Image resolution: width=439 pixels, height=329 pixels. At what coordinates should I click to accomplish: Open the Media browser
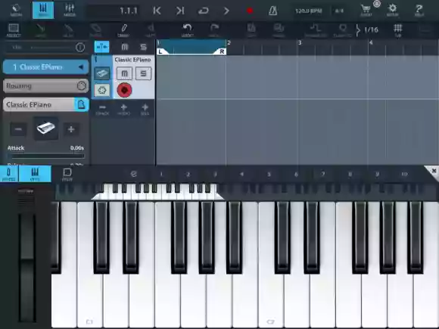click(16, 10)
